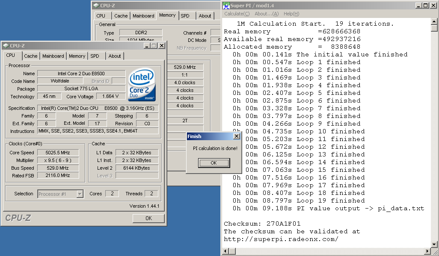Click the Cores count field
The height and width of the screenshot is (256, 439).
click(x=112, y=194)
